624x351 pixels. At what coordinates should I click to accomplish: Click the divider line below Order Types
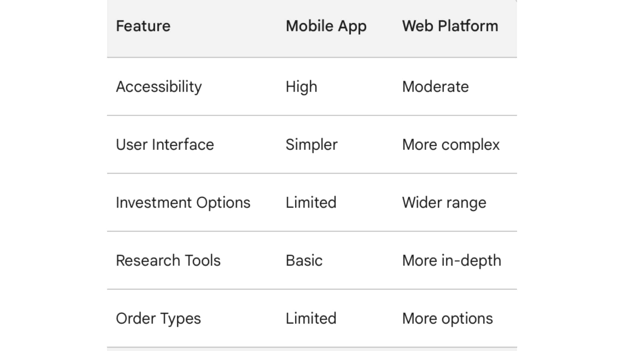(312, 347)
